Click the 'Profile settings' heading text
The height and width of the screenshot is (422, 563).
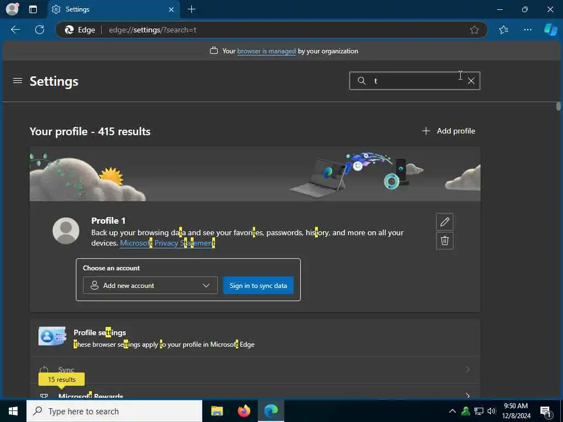tap(100, 332)
